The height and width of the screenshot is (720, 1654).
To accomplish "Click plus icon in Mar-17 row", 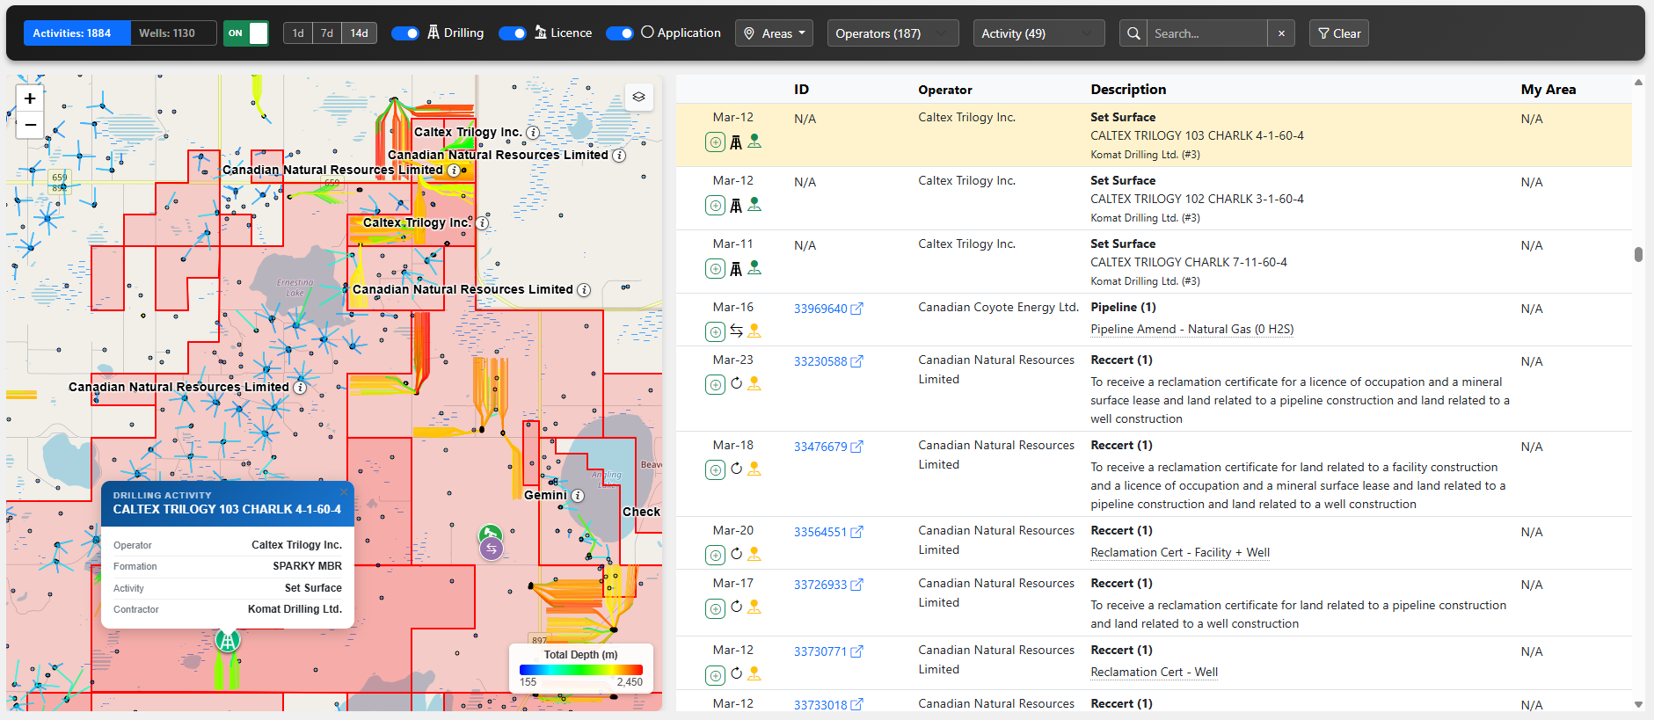I will click(x=716, y=608).
